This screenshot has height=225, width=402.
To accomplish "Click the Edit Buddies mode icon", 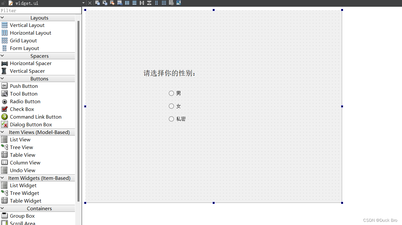I will (112, 3).
